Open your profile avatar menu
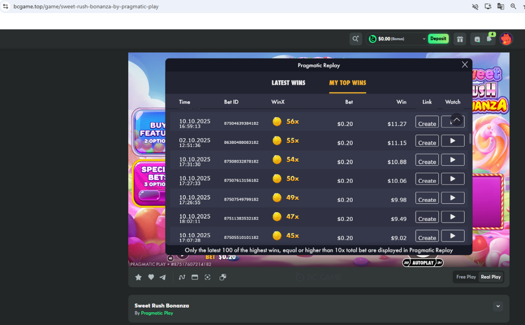The image size is (525, 325). point(506,38)
